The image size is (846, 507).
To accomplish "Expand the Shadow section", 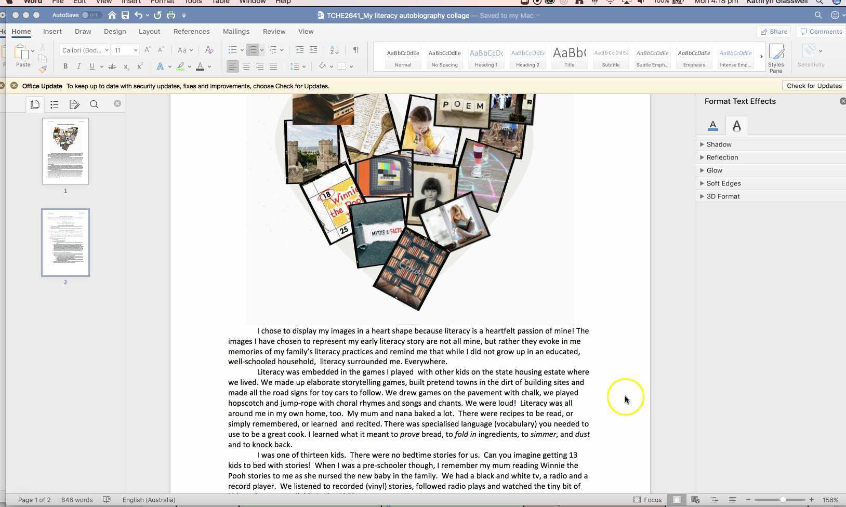I will tap(718, 144).
